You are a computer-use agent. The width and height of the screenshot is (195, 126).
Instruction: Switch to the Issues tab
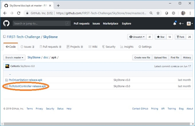(x=27, y=47)
